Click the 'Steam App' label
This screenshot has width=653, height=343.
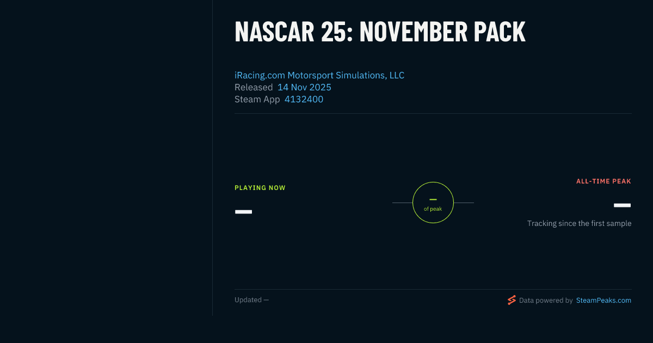pyautogui.click(x=257, y=99)
